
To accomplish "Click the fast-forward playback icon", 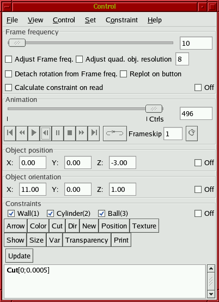I will pos(82,133).
